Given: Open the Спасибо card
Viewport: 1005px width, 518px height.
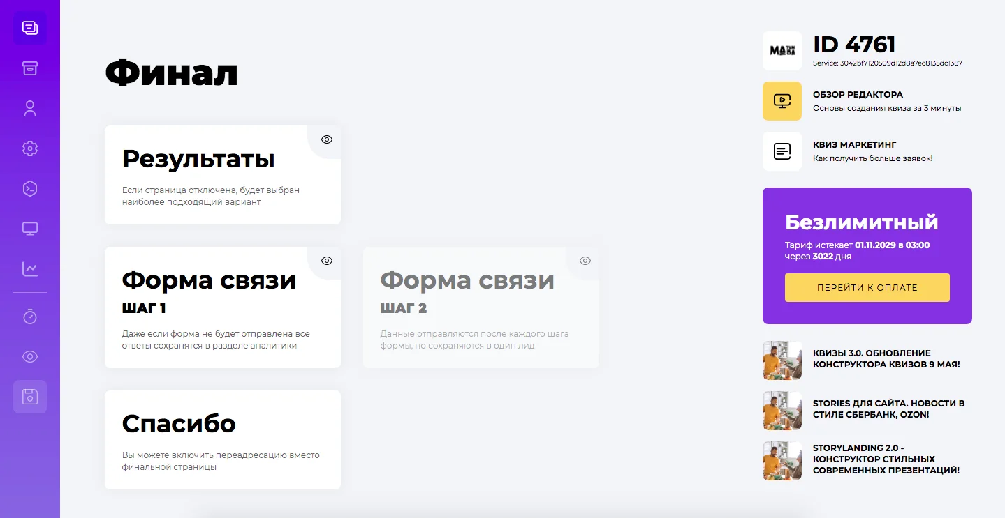Looking at the screenshot, I should [x=223, y=440].
